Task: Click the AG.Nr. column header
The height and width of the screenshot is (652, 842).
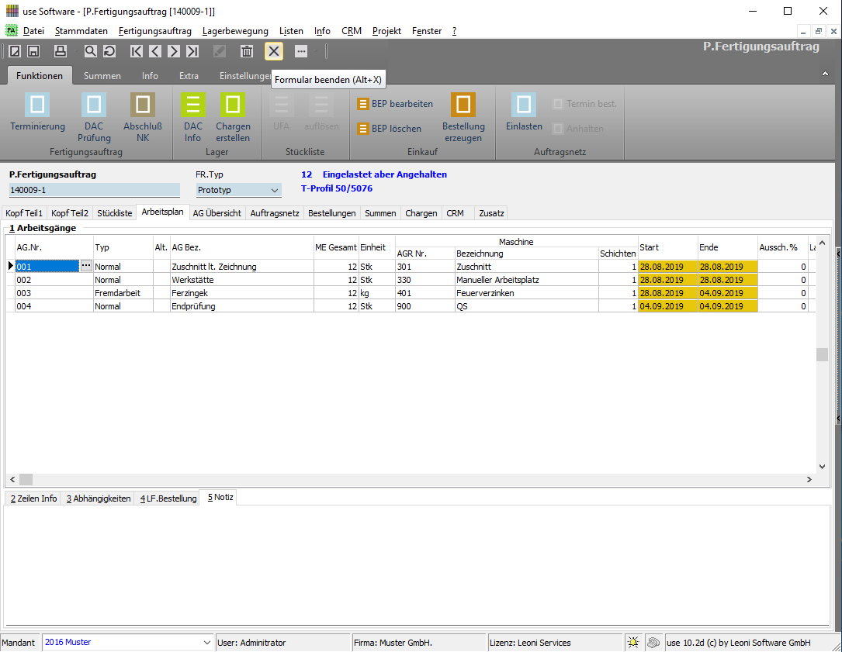Action: click(54, 247)
